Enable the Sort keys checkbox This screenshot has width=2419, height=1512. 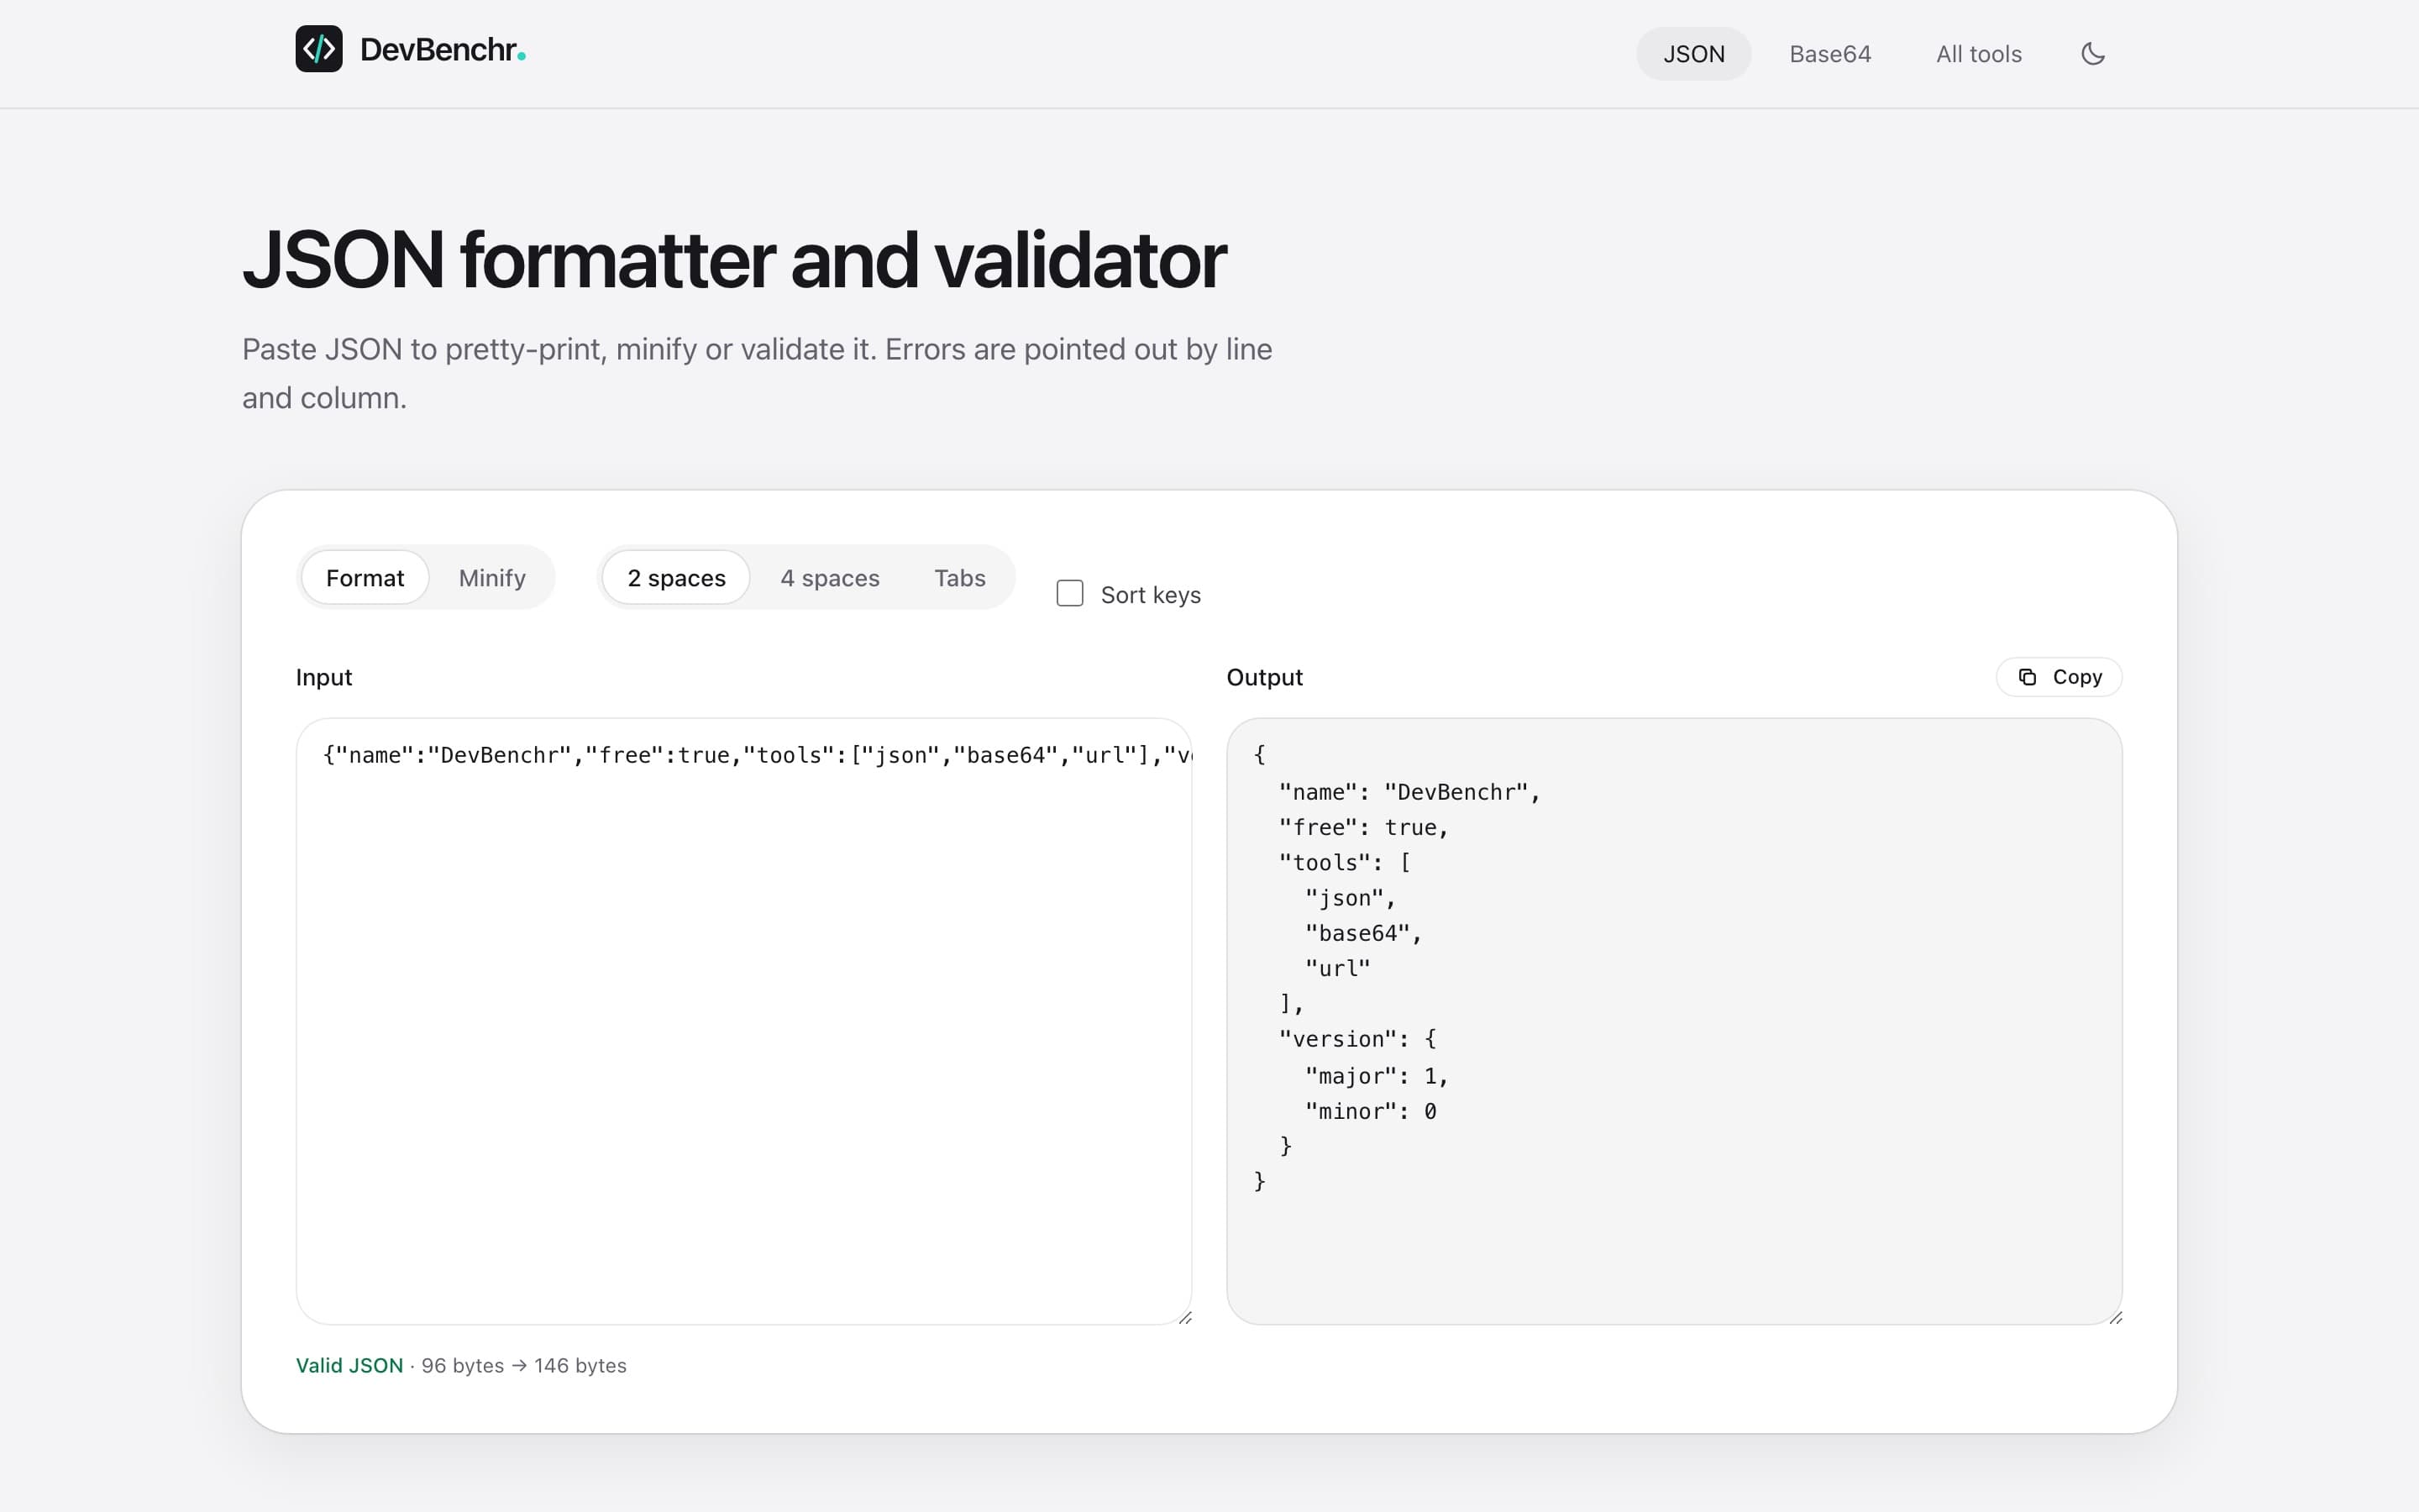(1069, 594)
